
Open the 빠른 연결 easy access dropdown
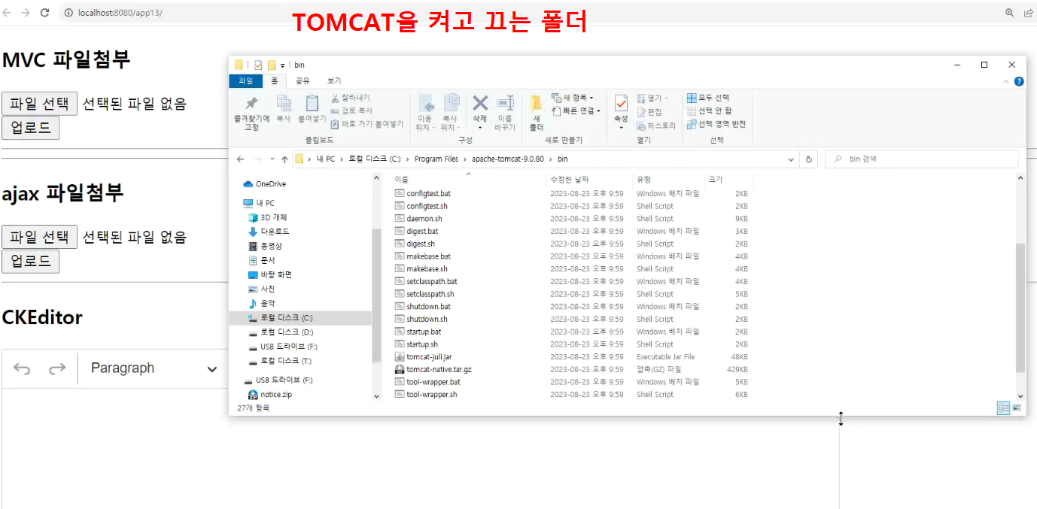(576, 111)
